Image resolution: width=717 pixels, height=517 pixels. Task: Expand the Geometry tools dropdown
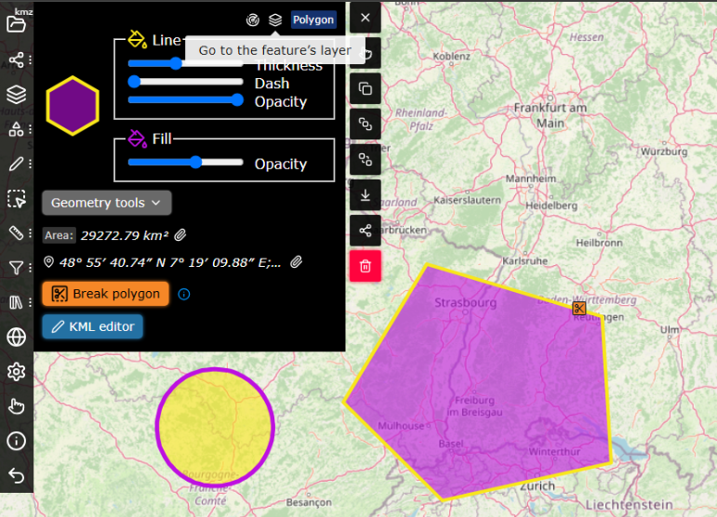coord(107,203)
